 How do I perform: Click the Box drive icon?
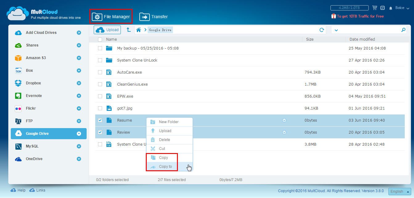[x=18, y=71]
